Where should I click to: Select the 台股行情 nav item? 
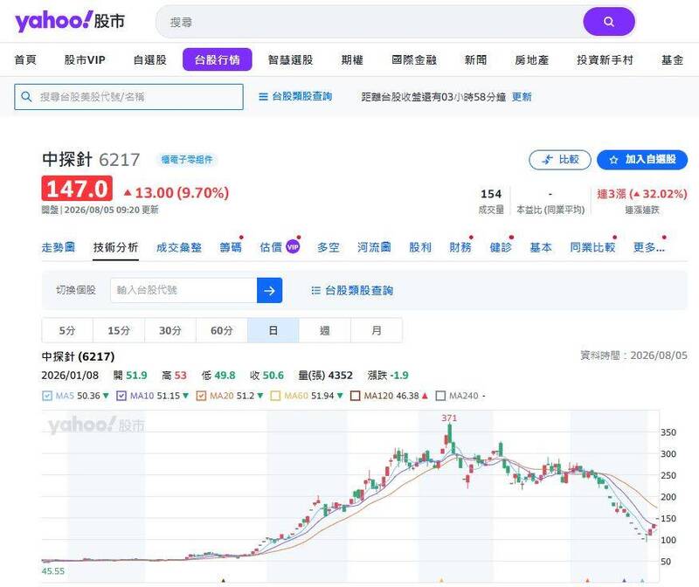(x=217, y=59)
